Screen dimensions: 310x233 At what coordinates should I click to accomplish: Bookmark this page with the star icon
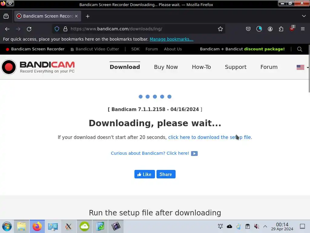point(220,29)
